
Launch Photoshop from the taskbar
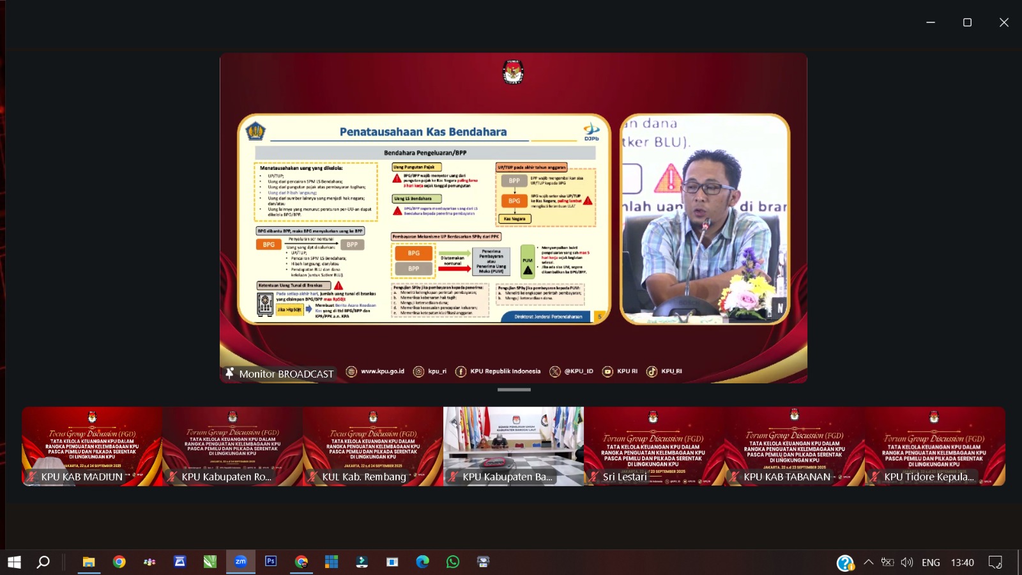[271, 562]
